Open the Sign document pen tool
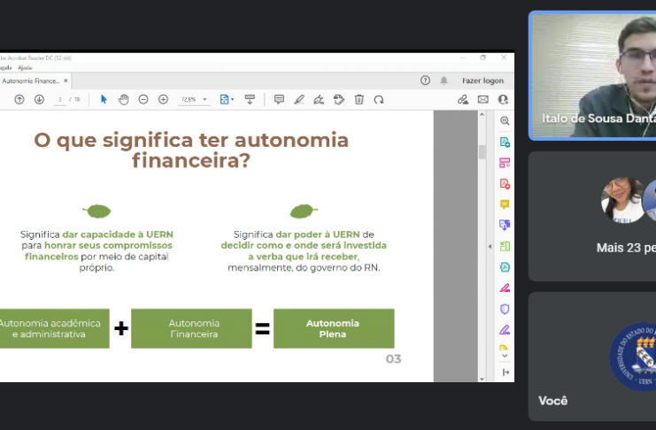This screenshot has width=656, height=430. click(x=319, y=100)
